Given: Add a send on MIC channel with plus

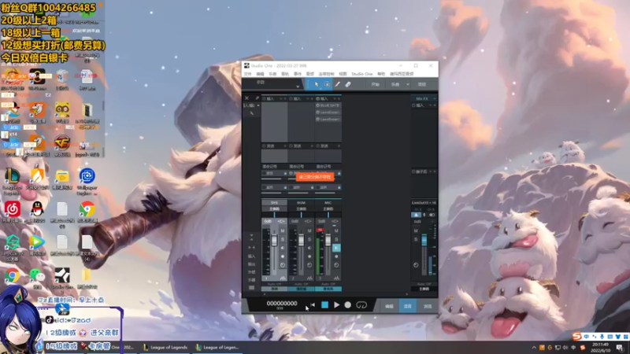Looking at the screenshot, I should [339, 146].
